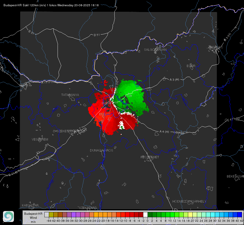Click the small red echo patch north of the main echo

pyautogui.click(x=105, y=83)
